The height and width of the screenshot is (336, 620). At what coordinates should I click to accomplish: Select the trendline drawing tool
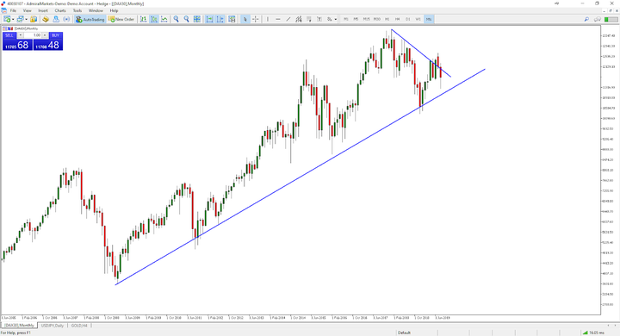288,19
